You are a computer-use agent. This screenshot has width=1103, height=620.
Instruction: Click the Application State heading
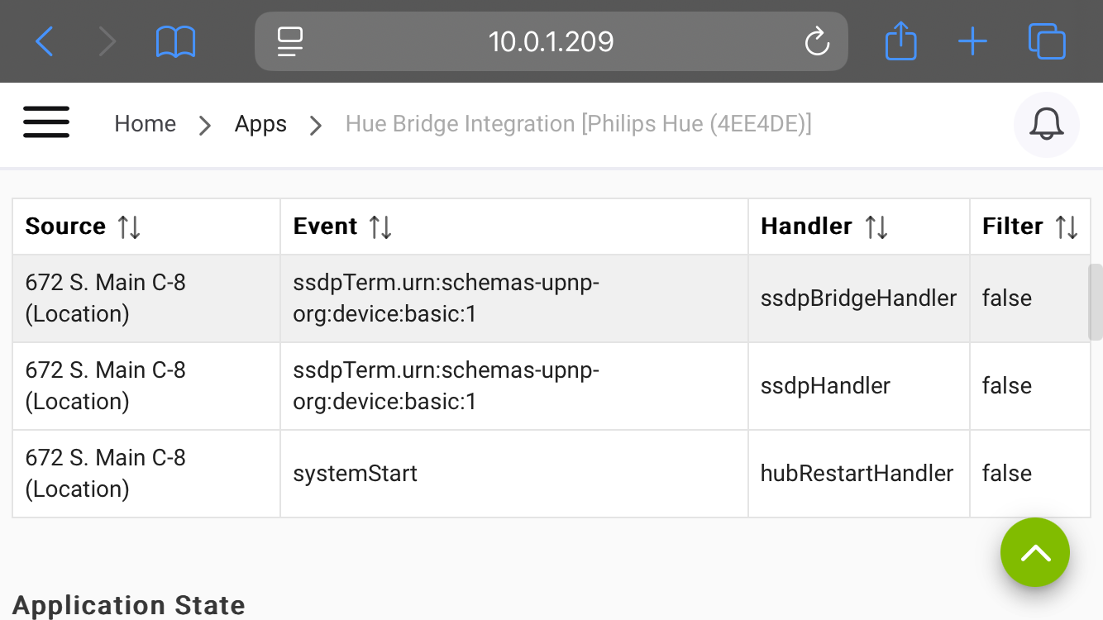129,605
